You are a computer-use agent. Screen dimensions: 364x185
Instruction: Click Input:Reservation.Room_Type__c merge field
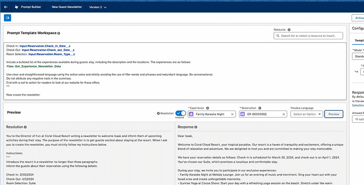coord(52,54)
